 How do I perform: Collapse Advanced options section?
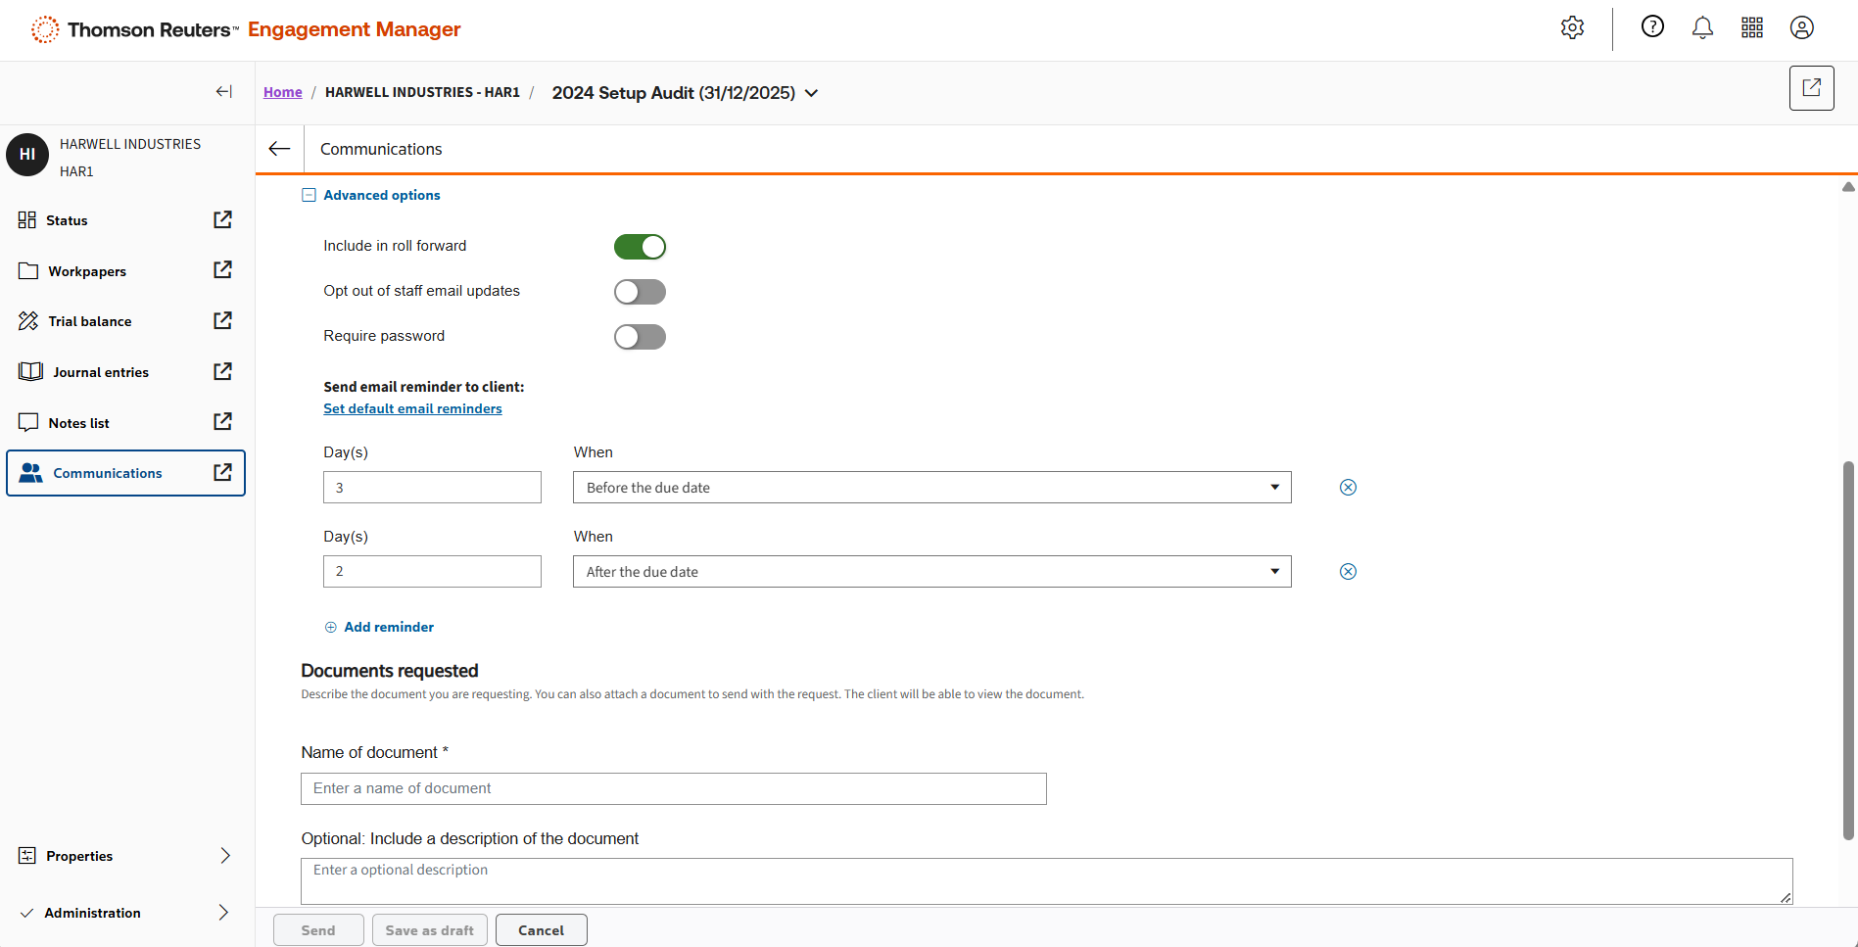[x=309, y=195]
